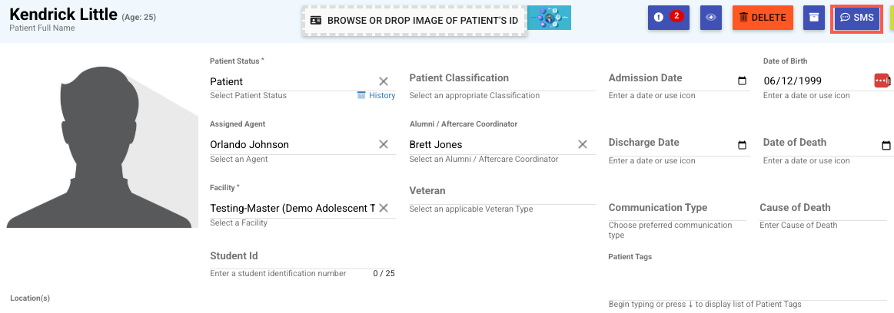The height and width of the screenshot is (313, 894).
Task: Clear the selected Facility value
Action: 384,208
